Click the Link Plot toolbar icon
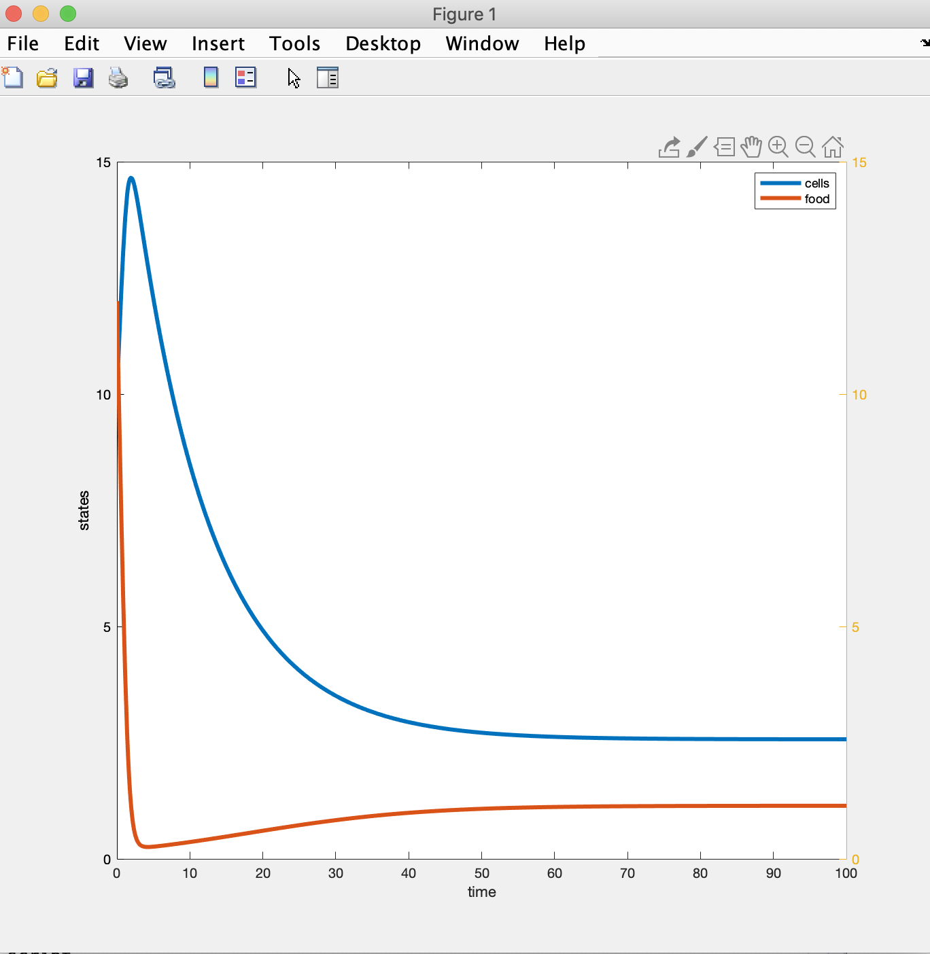930x954 pixels. click(164, 78)
